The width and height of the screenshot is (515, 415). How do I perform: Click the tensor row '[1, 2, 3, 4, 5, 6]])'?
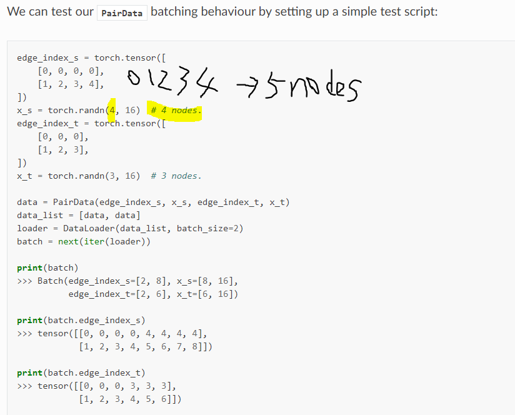coord(130,399)
